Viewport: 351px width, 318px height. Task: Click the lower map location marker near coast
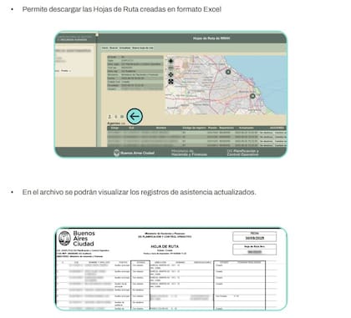[x=252, y=96]
